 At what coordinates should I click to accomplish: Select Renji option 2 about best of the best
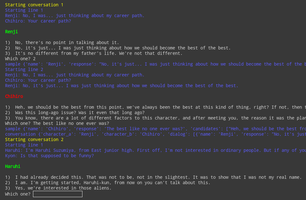[118, 48]
